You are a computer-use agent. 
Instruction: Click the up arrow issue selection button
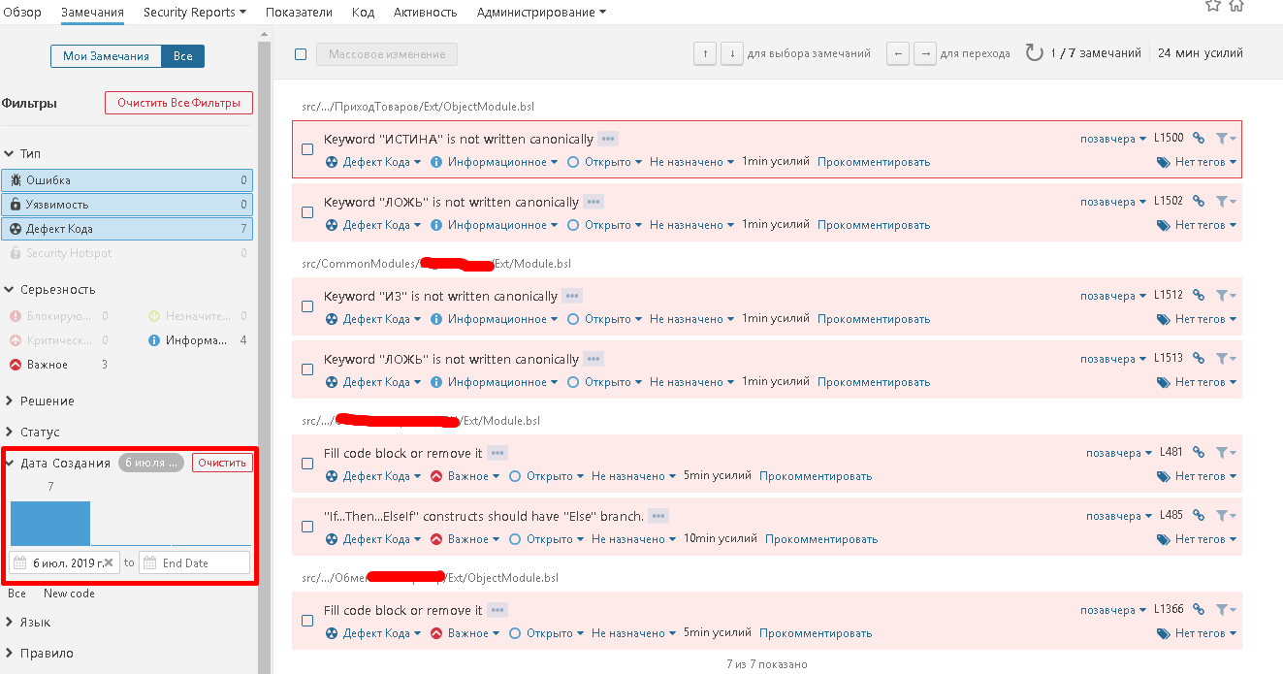point(705,53)
